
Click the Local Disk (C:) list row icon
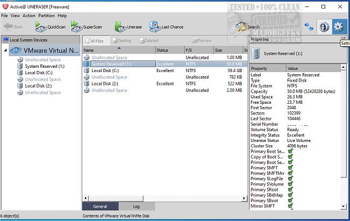click(87, 70)
